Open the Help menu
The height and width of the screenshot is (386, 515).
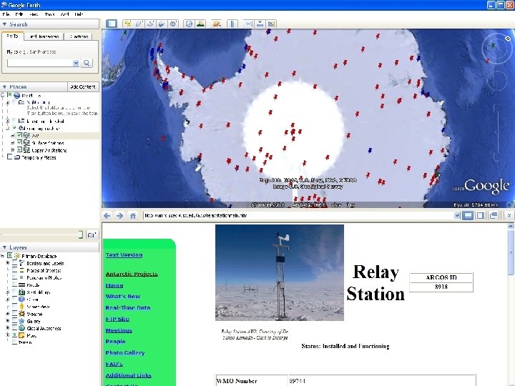point(79,14)
